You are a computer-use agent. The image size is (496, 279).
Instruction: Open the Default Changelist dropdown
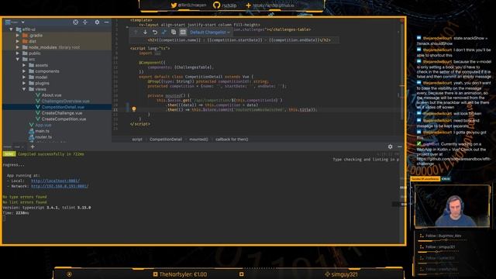[x=210, y=33]
